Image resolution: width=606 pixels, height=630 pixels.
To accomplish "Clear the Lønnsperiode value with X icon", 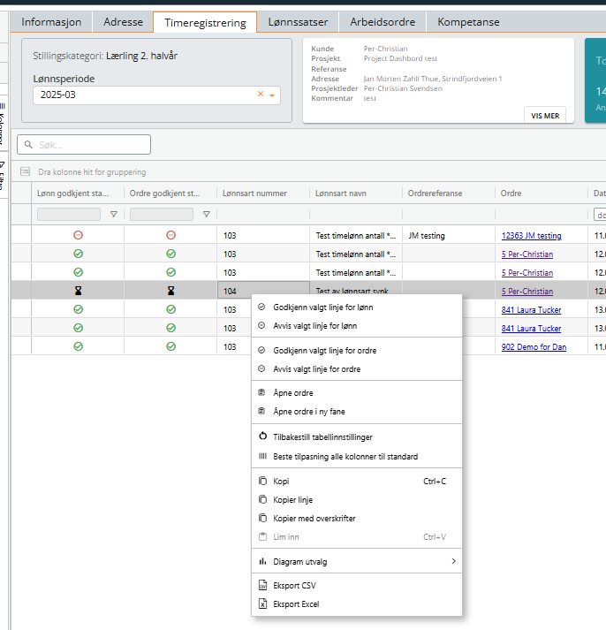I will tap(261, 94).
